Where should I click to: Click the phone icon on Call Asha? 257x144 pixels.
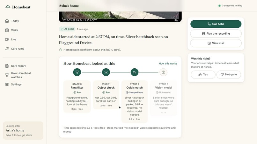pos(209,24)
